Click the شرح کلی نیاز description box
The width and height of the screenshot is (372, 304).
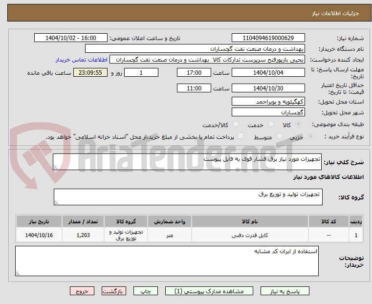(x=187, y=162)
